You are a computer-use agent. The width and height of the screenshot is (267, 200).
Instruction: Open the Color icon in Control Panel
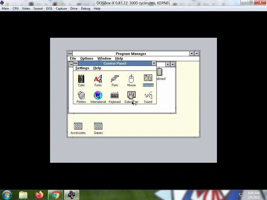[81, 80]
